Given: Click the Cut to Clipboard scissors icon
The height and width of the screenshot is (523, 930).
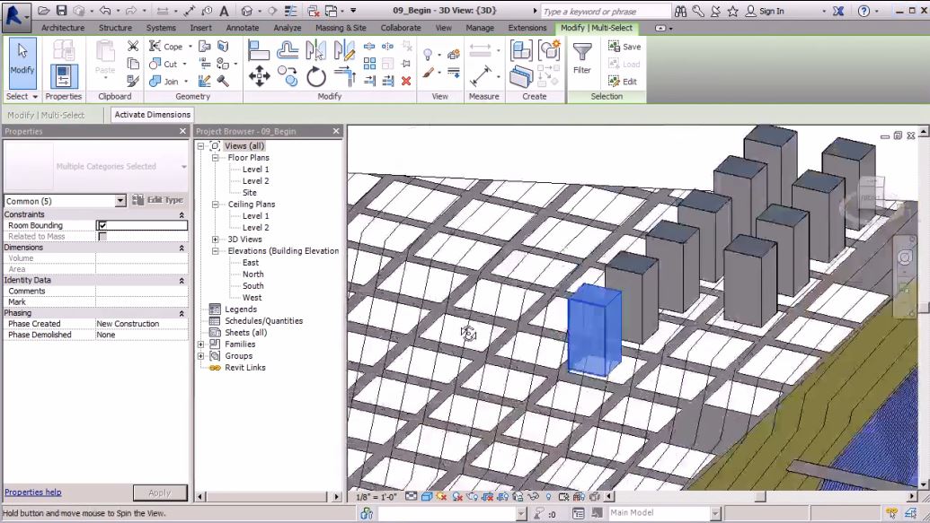Looking at the screenshot, I should [x=133, y=46].
